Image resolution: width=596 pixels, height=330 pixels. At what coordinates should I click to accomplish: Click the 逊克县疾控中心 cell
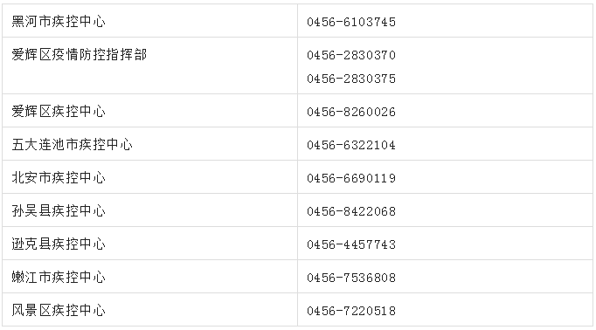149,244
